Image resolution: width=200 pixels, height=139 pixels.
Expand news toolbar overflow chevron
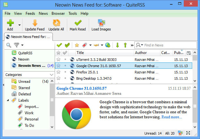pos(132,45)
